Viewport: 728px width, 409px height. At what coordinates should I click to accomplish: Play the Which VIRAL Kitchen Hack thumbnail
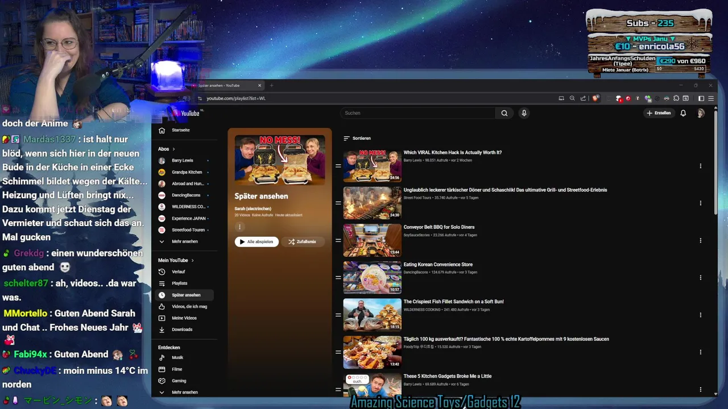pos(372,166)
